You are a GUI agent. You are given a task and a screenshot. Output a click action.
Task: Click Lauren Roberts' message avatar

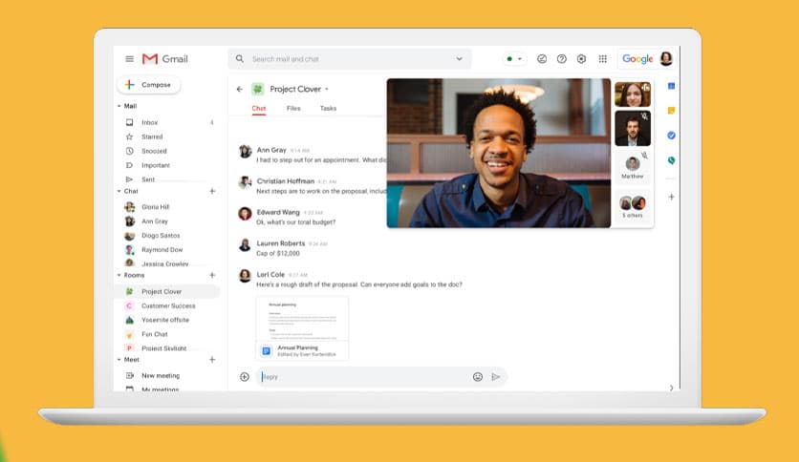(x=245, y=244)
